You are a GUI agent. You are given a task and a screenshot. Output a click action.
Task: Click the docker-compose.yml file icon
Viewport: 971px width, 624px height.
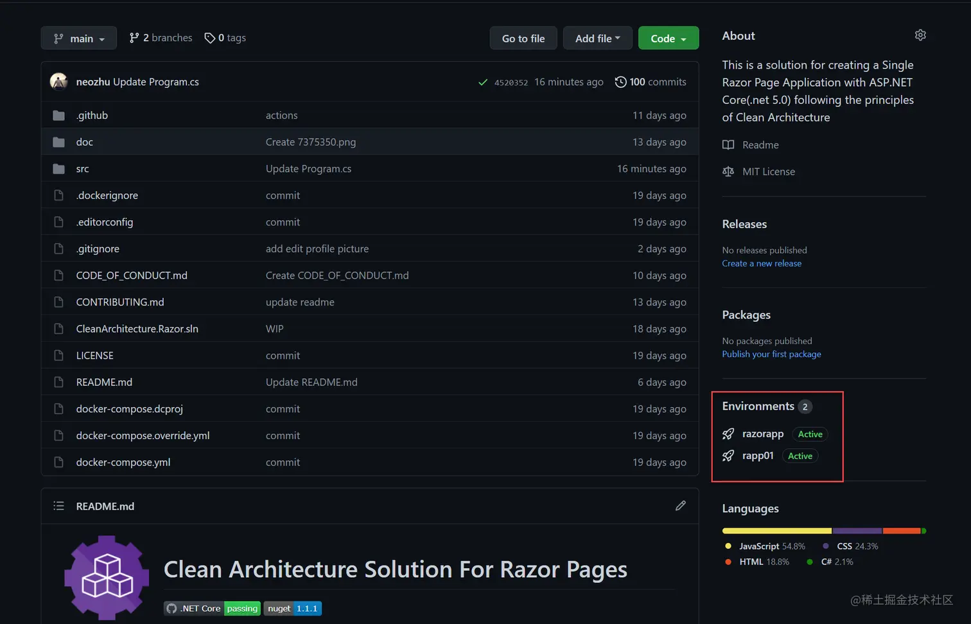58,462
